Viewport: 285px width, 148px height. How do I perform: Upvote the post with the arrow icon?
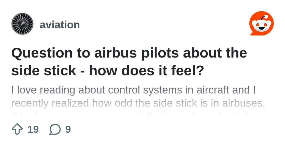[17, 129]
